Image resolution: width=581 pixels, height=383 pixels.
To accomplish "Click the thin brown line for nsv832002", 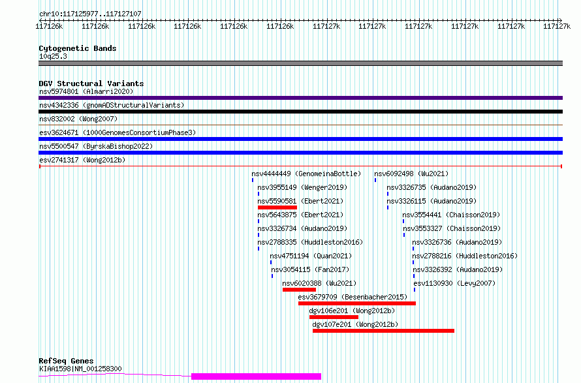I will click(300, 125).
